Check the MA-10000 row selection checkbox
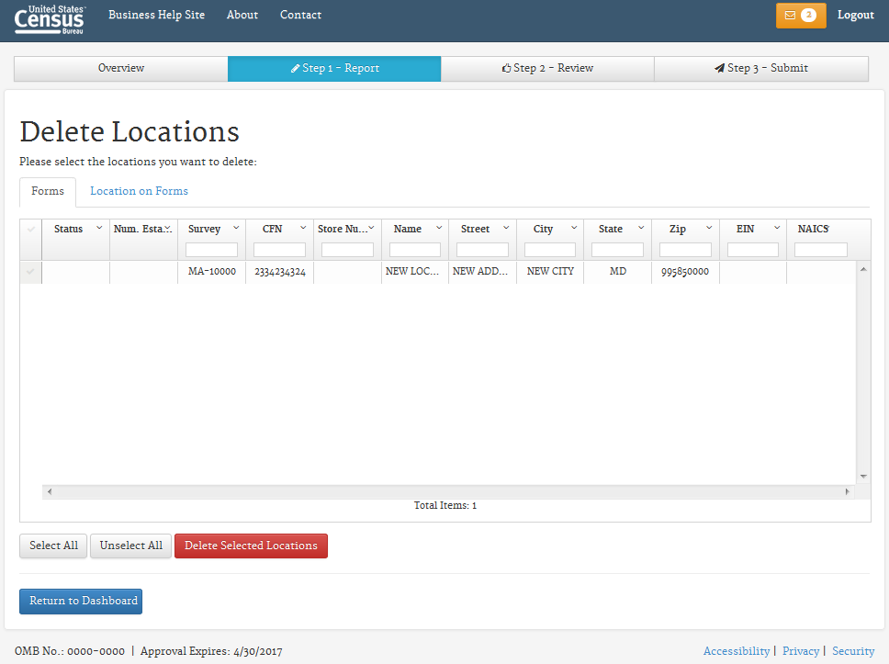Viewport: 889px width, 664px height. 30,272
